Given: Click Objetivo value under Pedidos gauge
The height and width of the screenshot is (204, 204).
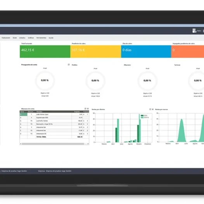Looking at the screenshot, I should click(x=95, y=93).
